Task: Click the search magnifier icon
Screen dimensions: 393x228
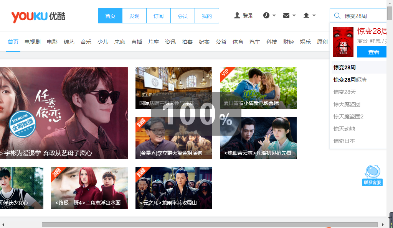Action: point(337,16)
